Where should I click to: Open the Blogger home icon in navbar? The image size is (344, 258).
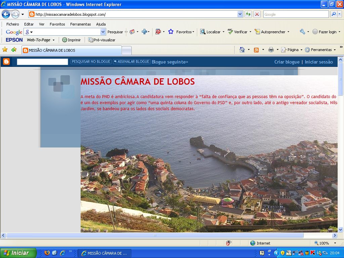point(6,61)
